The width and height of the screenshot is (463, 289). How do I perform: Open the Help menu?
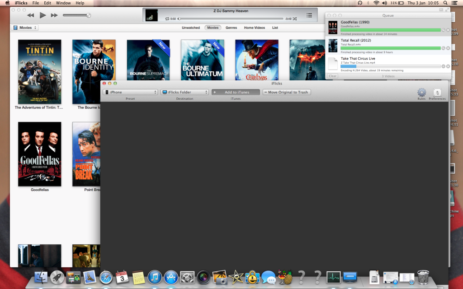coord(80,3)
